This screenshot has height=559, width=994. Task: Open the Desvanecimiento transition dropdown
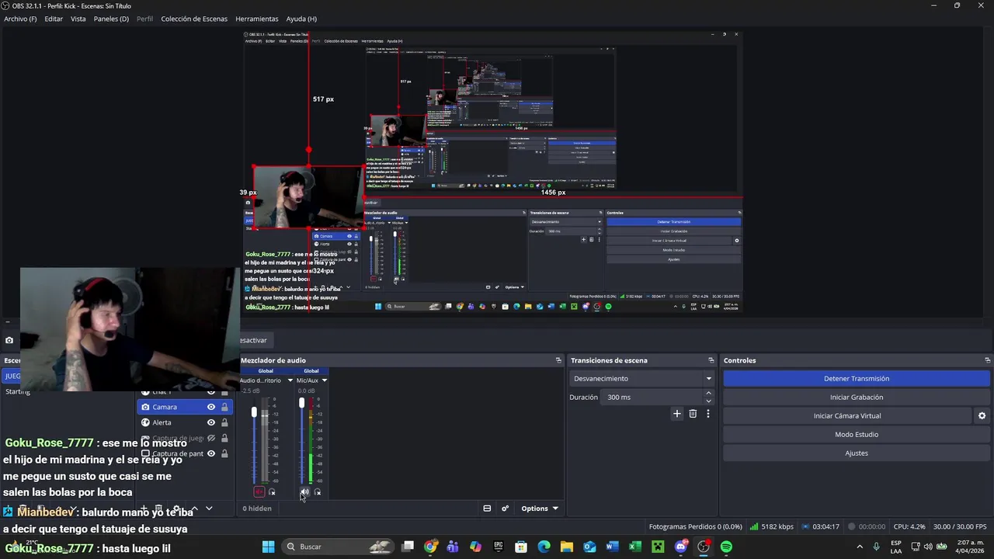click(642, 378)
